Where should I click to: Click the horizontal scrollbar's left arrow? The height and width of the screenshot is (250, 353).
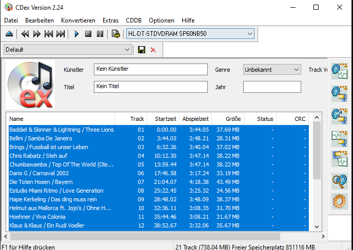coord(6,236)
